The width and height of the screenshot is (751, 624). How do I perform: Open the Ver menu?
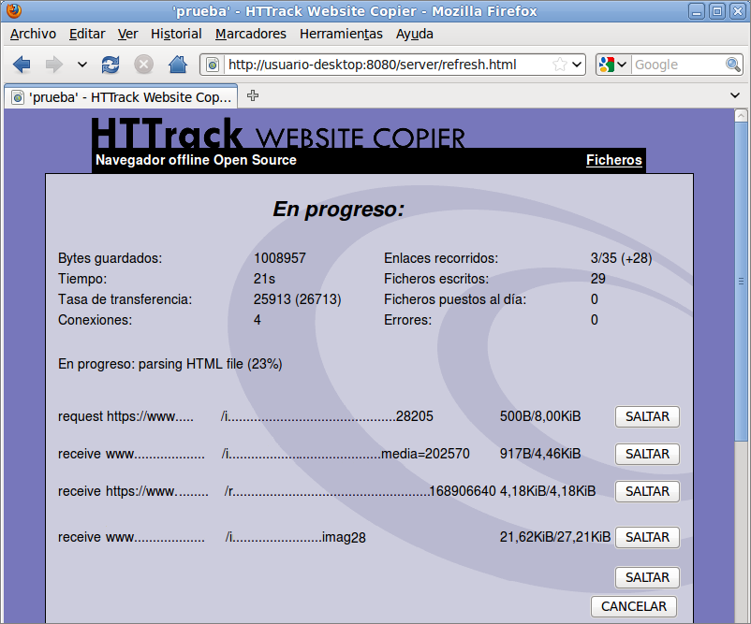pos(128,34)
